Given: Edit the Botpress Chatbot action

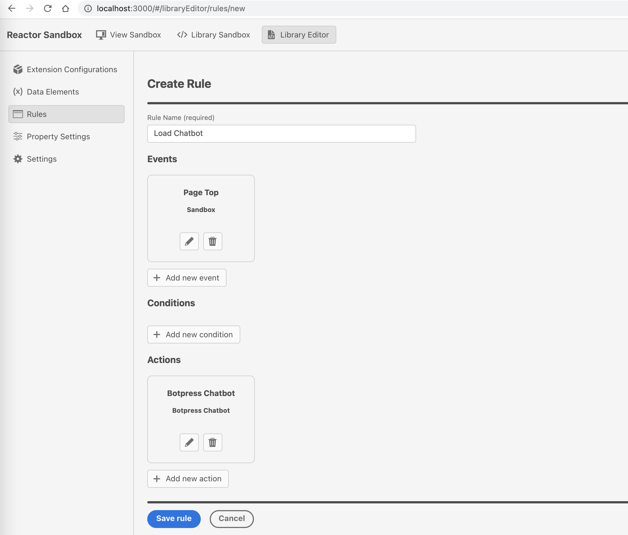Looking at the screenshot, I should [x=189, y=442].
